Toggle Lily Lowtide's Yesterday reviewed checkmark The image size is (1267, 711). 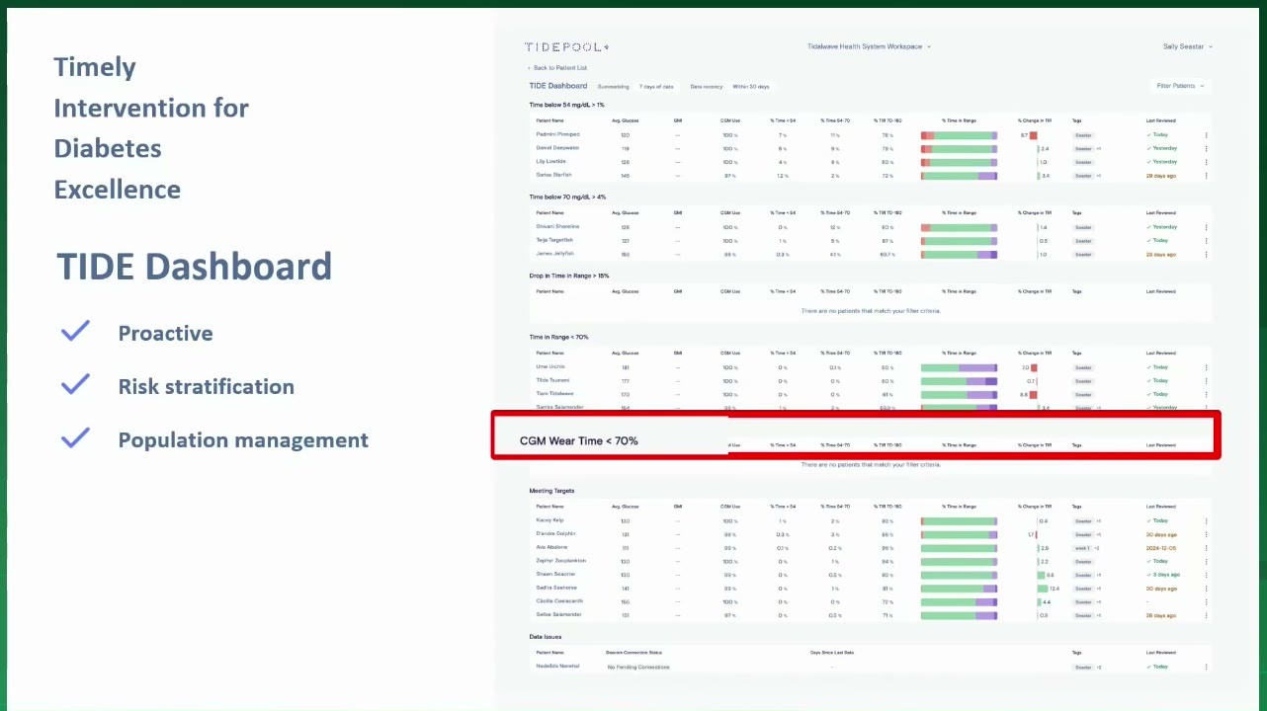click(1148, 161)
